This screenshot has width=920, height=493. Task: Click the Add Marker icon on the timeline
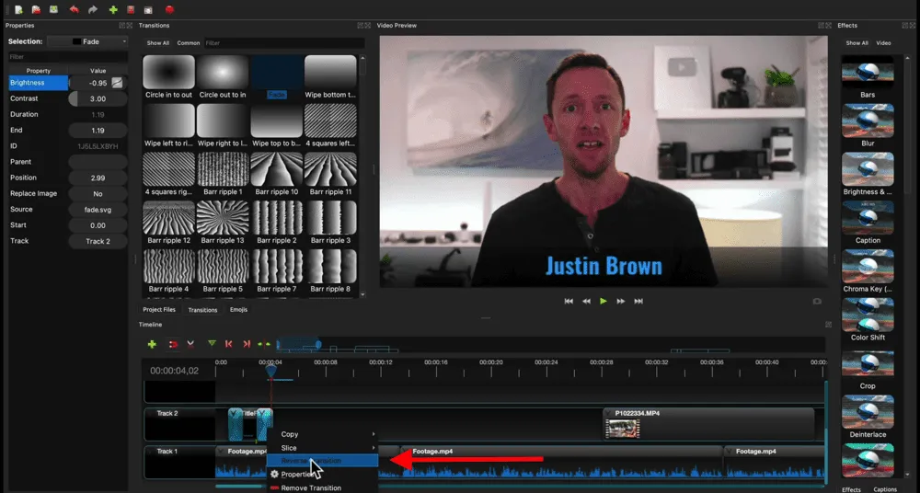(212, 344)
